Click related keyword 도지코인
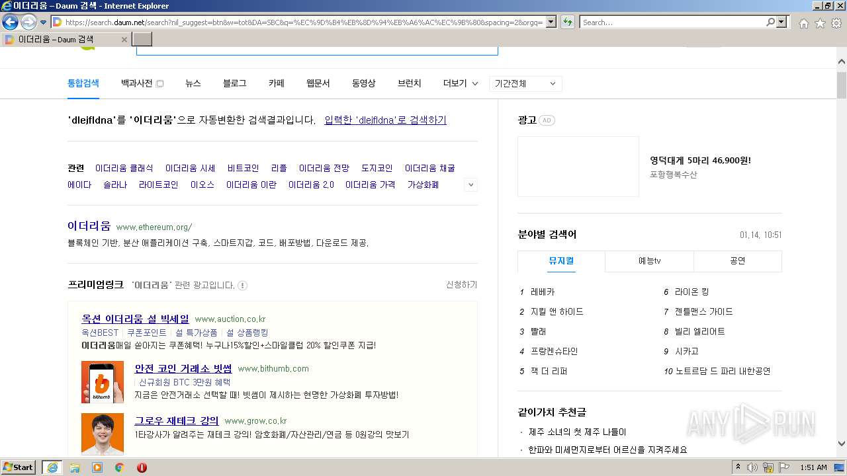Viewport: 847px width, 476px height. point(377,168)
